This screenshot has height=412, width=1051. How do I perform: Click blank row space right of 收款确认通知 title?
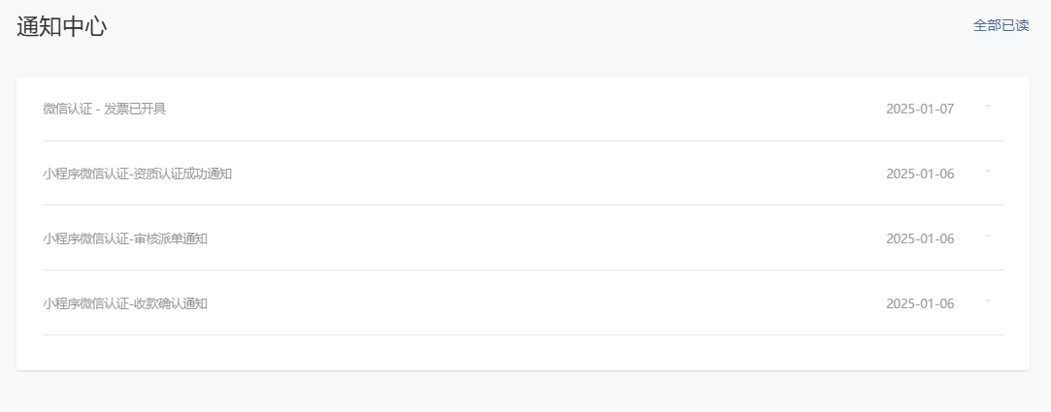click(546, 303)
